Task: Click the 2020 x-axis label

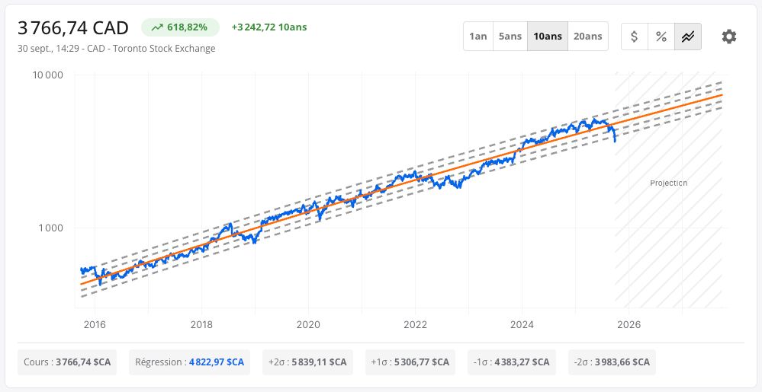Action: click(x=308, y=324)
